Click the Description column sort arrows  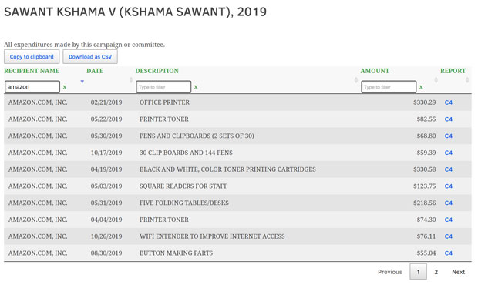pyautogui.click(x=355, y=80)
